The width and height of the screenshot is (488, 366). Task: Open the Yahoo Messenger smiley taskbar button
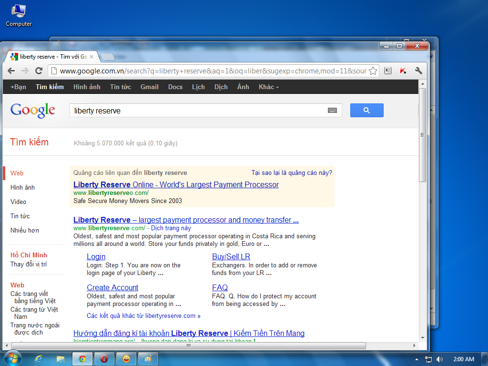tap(126, 359)
